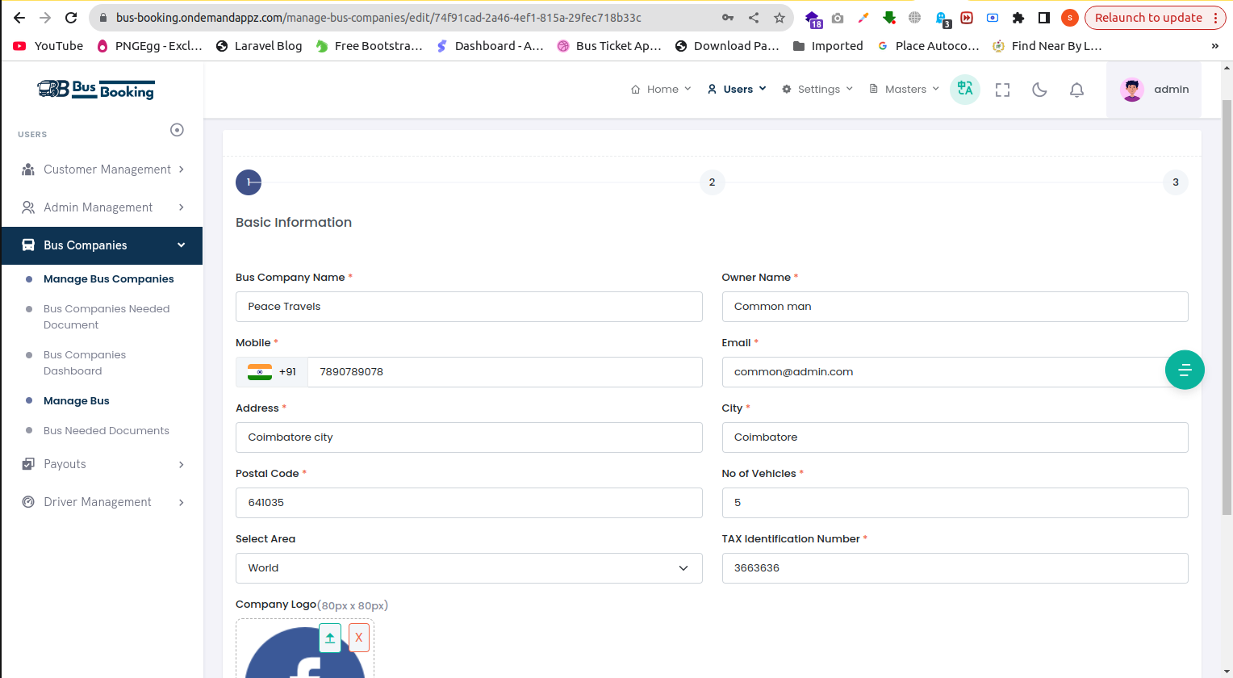Open the Users dropdown menu

click(737, 90)
